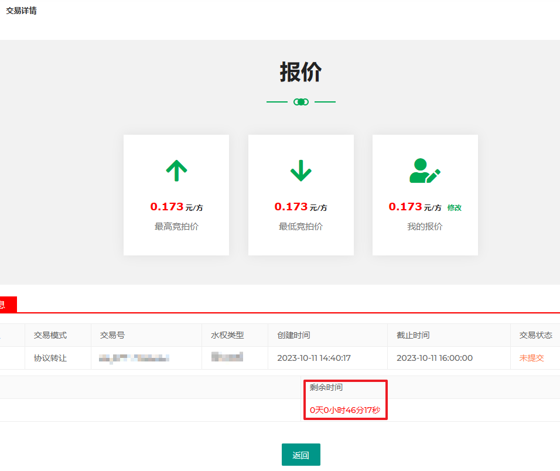
Task: Click the 最高竞拍价 card label
Action: 176,227
